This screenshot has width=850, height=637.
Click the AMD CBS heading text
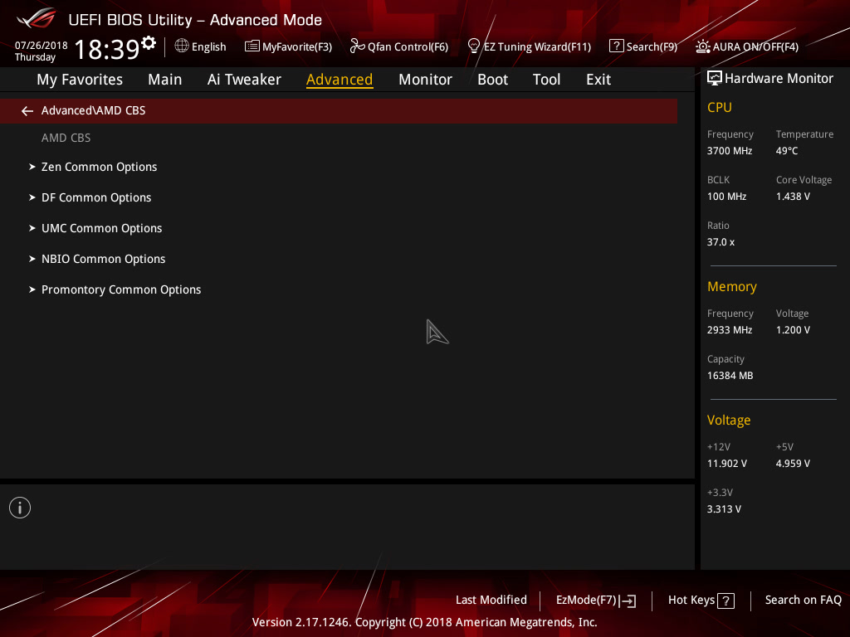pyautogui.click(x=66, y=139)
